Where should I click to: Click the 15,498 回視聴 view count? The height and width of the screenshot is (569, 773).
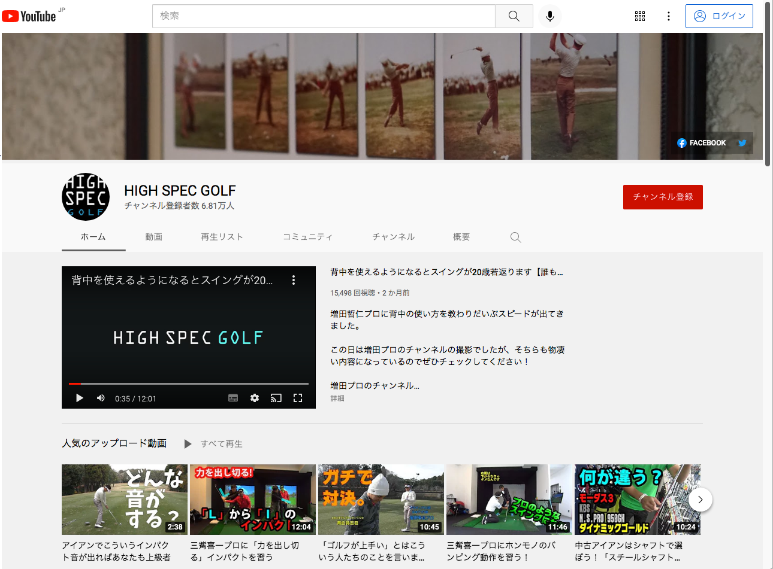point(353,293)
